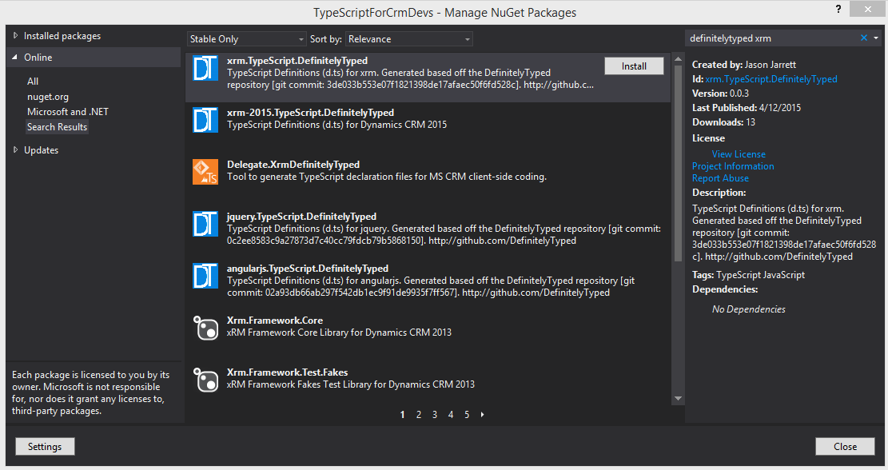Click the xrm-2015.TypeScript.DefinitelyTyped package icon
888x470 pixels.
[205, 120]
